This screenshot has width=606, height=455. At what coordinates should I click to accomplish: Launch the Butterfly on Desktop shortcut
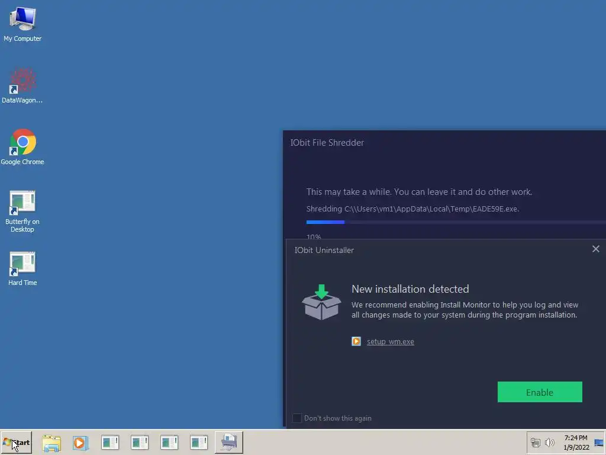point(22,211)
